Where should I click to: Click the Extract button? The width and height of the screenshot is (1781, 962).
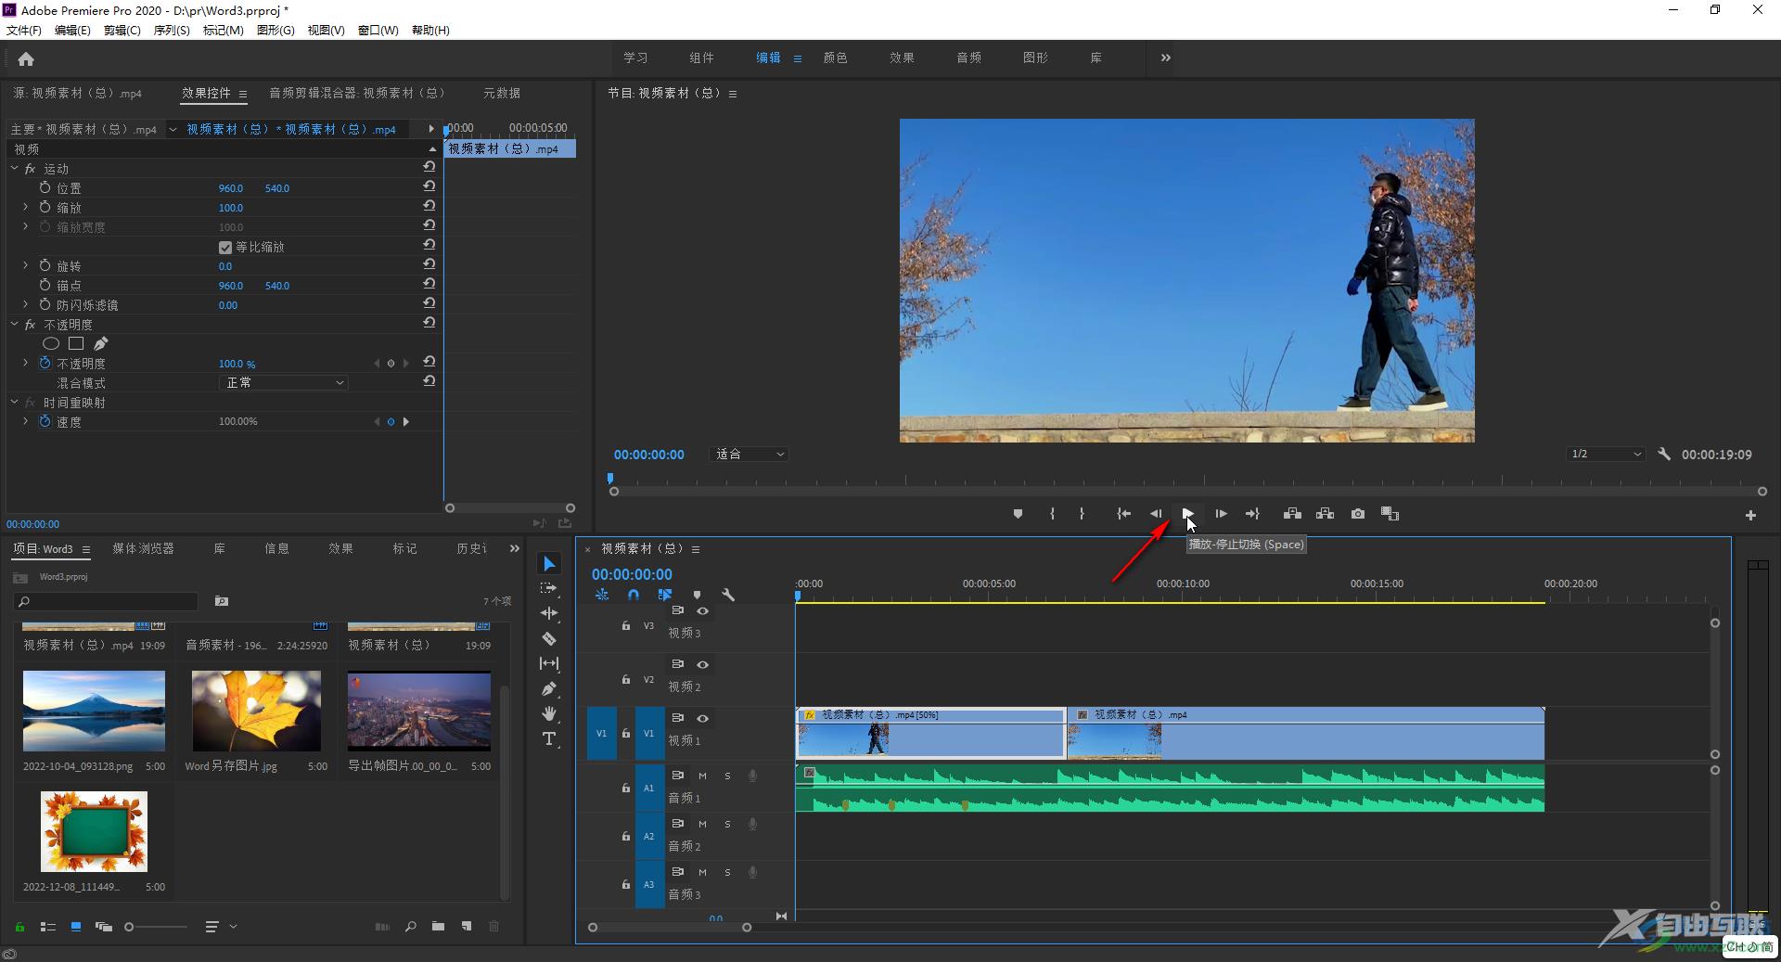point(1325,514)
